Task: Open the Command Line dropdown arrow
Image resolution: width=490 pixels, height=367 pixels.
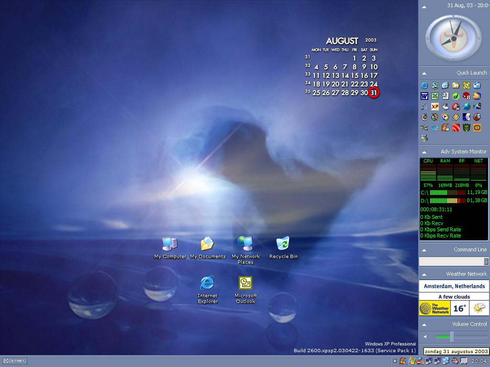Action: tap(486, 261)
